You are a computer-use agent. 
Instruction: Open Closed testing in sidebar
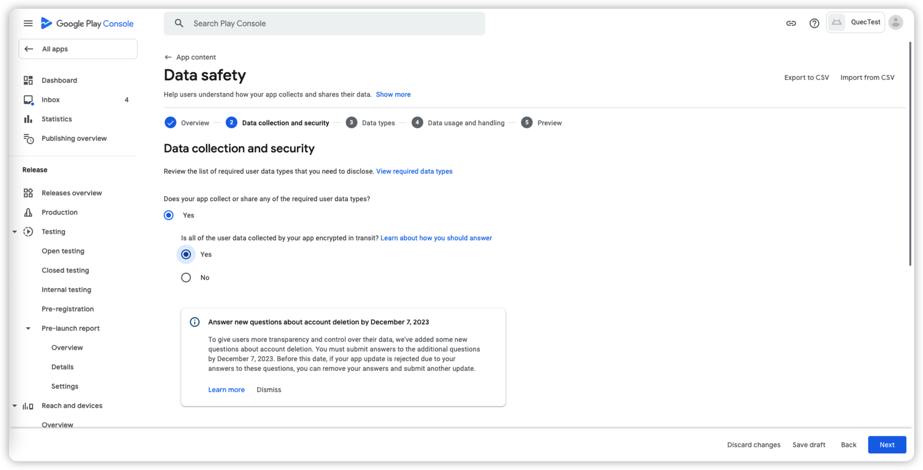click(65, 270)
